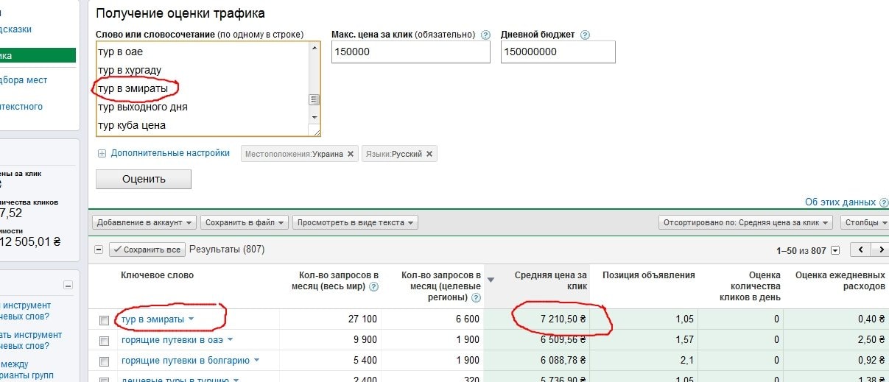Open the Сохранить в файл dropdown
889x382 pixels.
click(244, 222)
